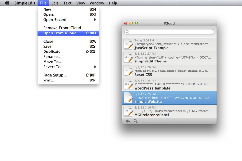Choose Print… from the File menu
242x161 pixels.
[x=68, y=80]
